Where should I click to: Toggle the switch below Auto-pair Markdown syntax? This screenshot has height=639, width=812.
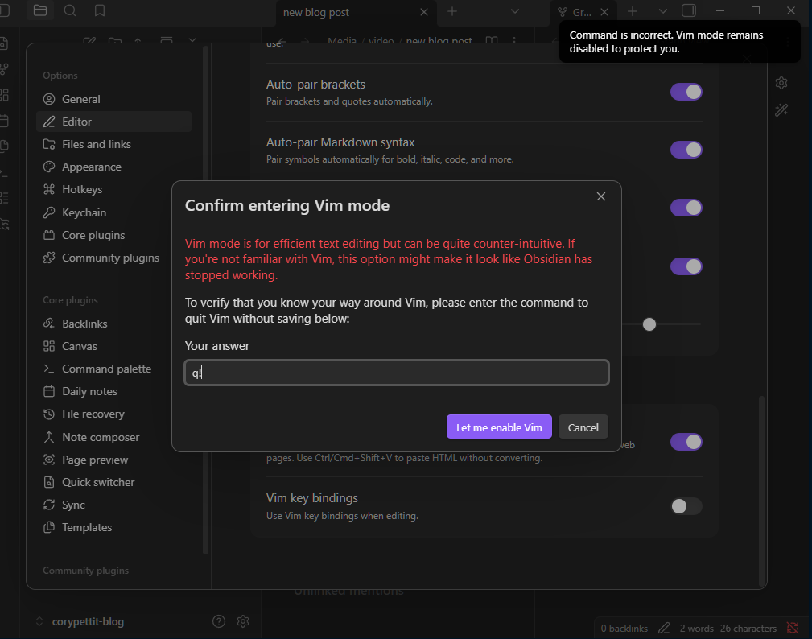click(686, 208)
